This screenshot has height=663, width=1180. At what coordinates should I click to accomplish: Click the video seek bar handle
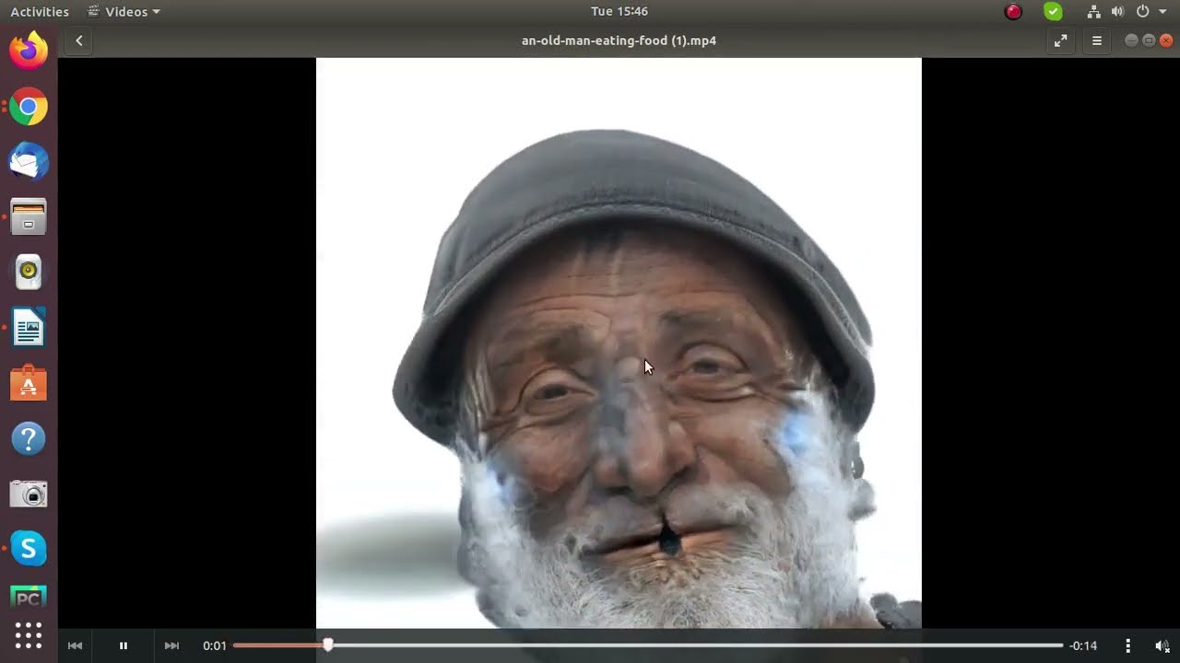328,646
